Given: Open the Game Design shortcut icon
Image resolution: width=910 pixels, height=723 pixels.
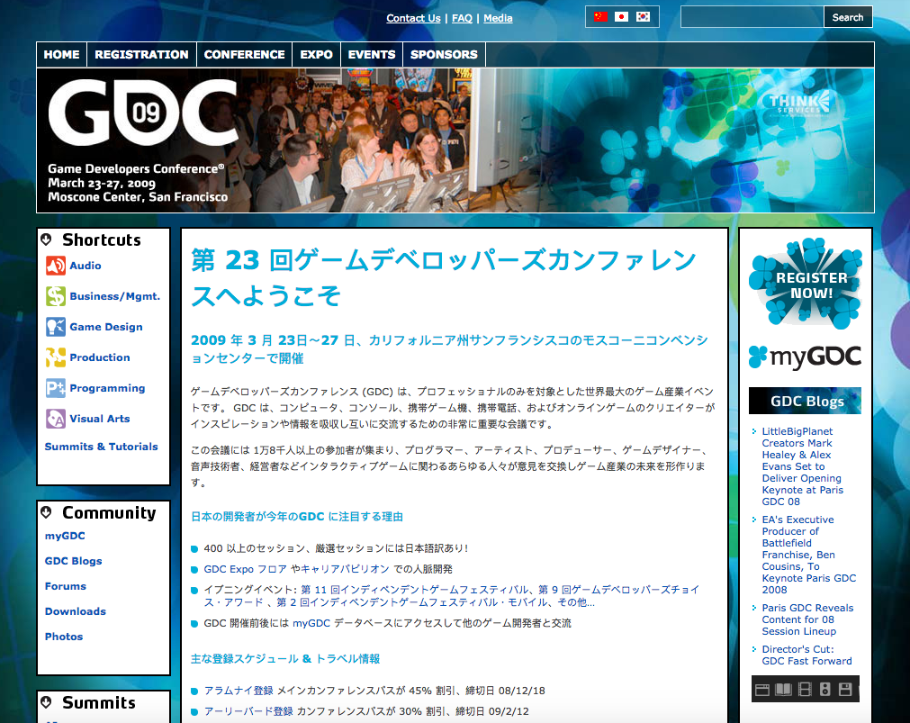Looking at the screenshot, I should (x=56, y=327).
